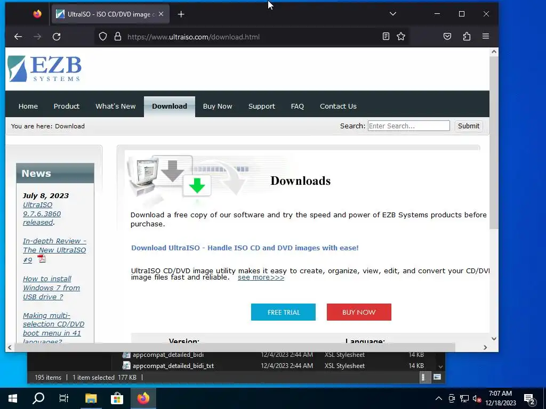Open the notification center icon

click(x=529, y=398)
